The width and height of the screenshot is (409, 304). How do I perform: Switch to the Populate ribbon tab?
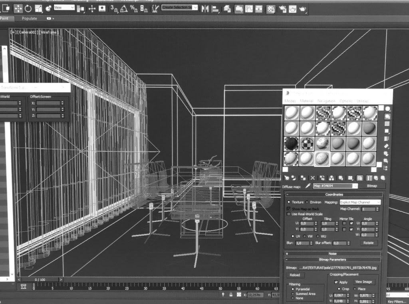click(30, 18)
